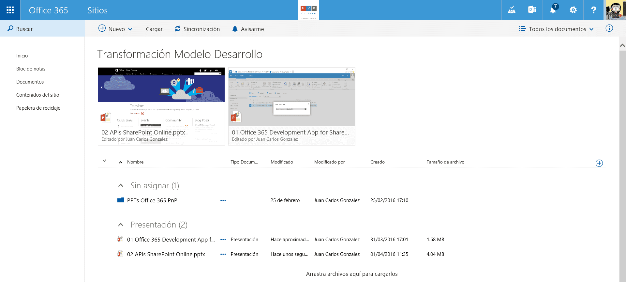
Task: Click the Sincronización sync arrows icon
Action: coord(178,29)
